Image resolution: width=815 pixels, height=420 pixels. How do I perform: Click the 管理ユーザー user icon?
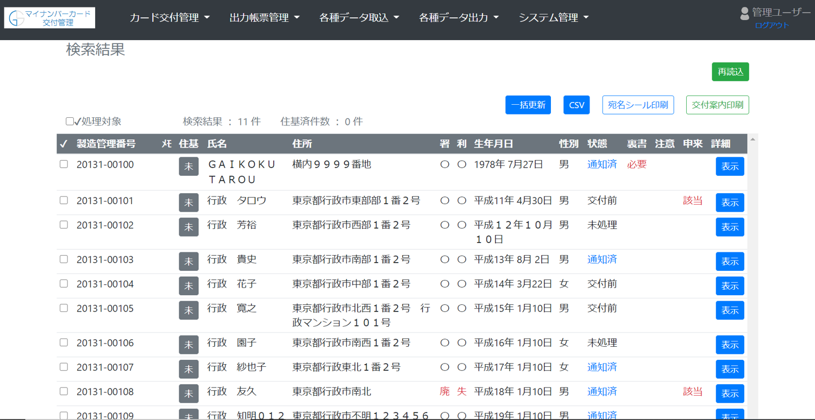[x=744, y=13]
